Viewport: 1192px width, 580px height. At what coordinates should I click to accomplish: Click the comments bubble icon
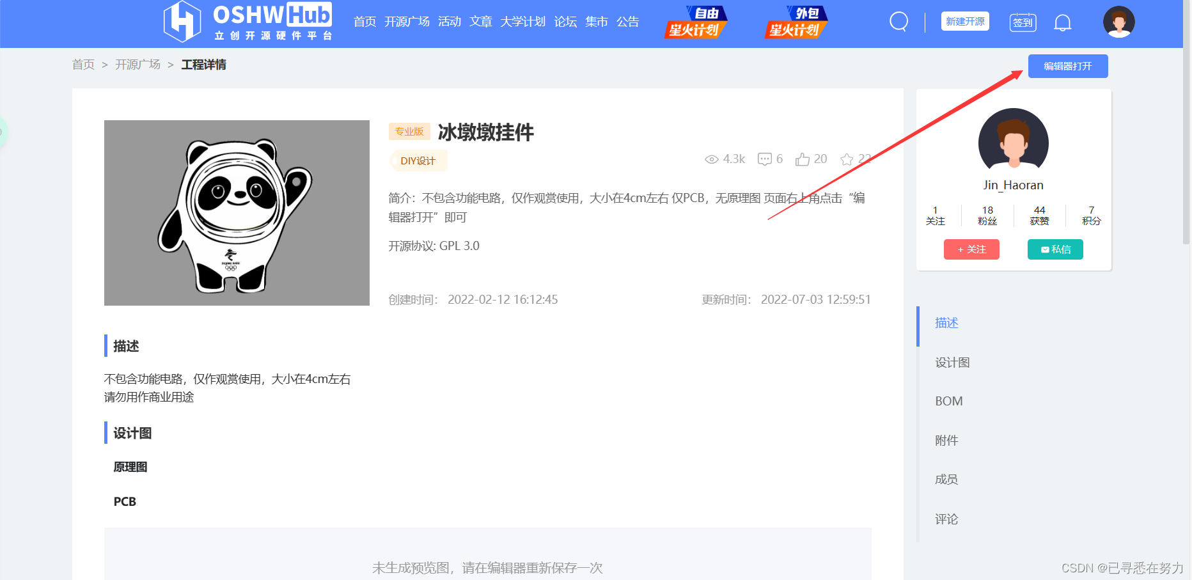764,159
